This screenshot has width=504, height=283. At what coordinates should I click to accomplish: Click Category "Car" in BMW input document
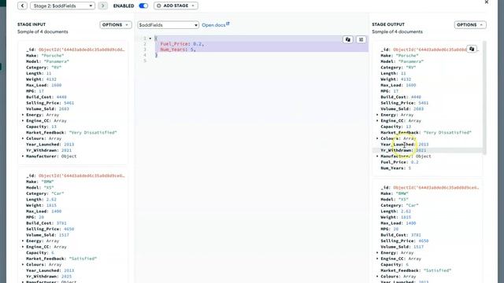click(x=45, y=193)
